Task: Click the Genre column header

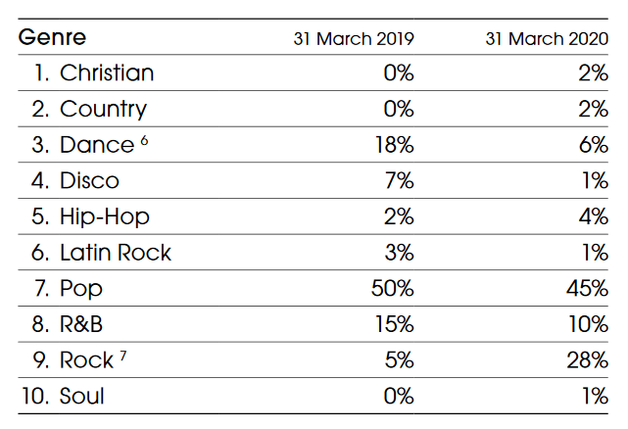Action: [x=53, y=38]
